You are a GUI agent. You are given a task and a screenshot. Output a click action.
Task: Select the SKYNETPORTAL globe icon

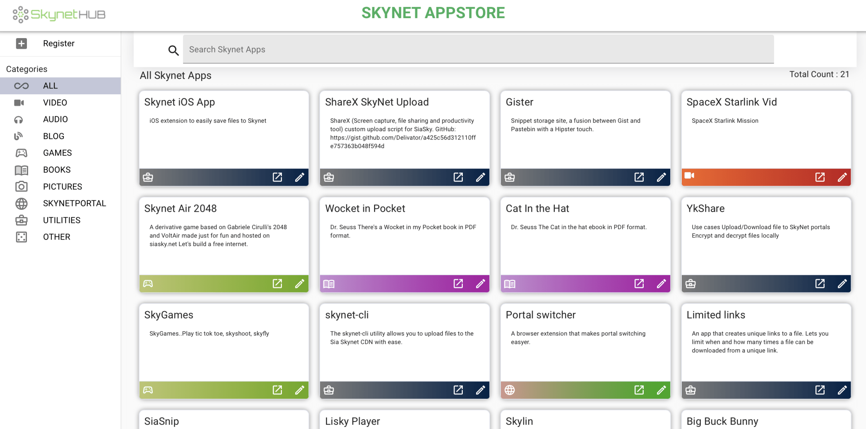[21, 203]
